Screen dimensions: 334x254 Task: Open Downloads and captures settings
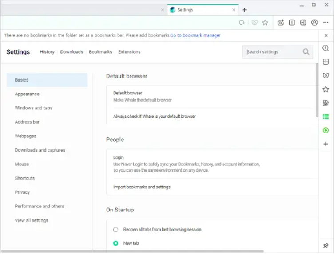pyautogui.click(x=40, y=150)
